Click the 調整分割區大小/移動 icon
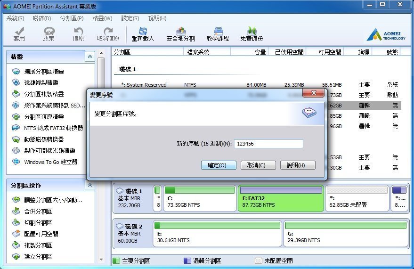This screenshot has height=269, width=414. click(x=16, y=200)
